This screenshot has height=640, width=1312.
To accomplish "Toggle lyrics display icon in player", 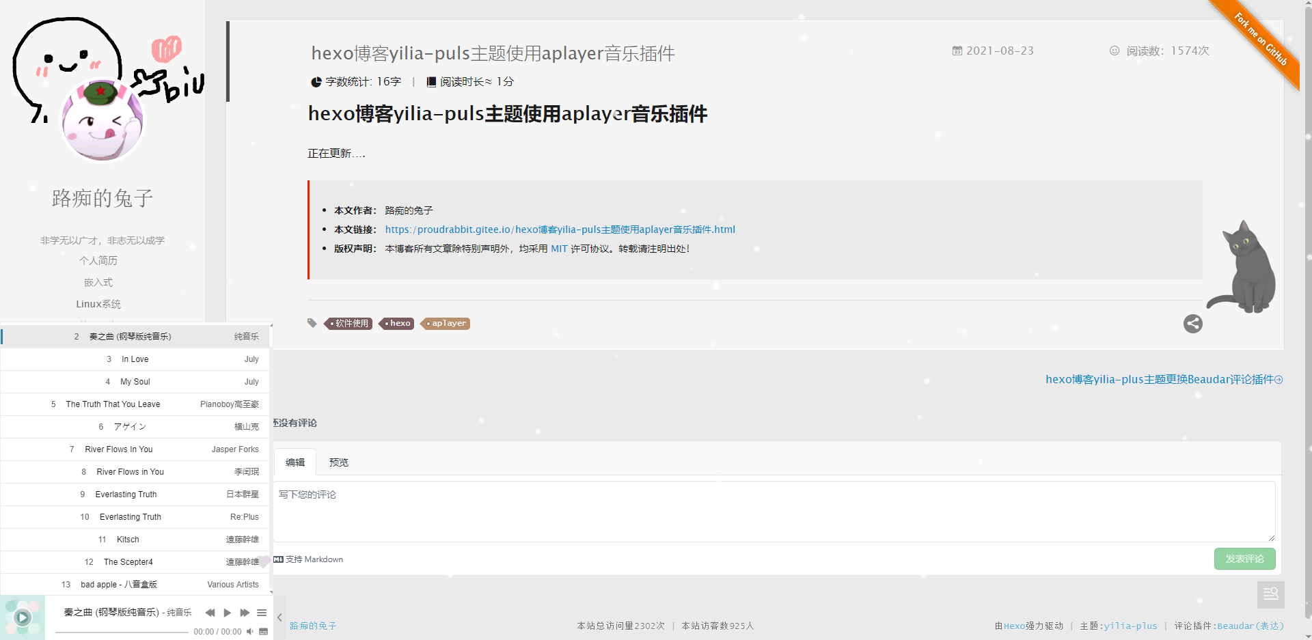I will [263, 632].
